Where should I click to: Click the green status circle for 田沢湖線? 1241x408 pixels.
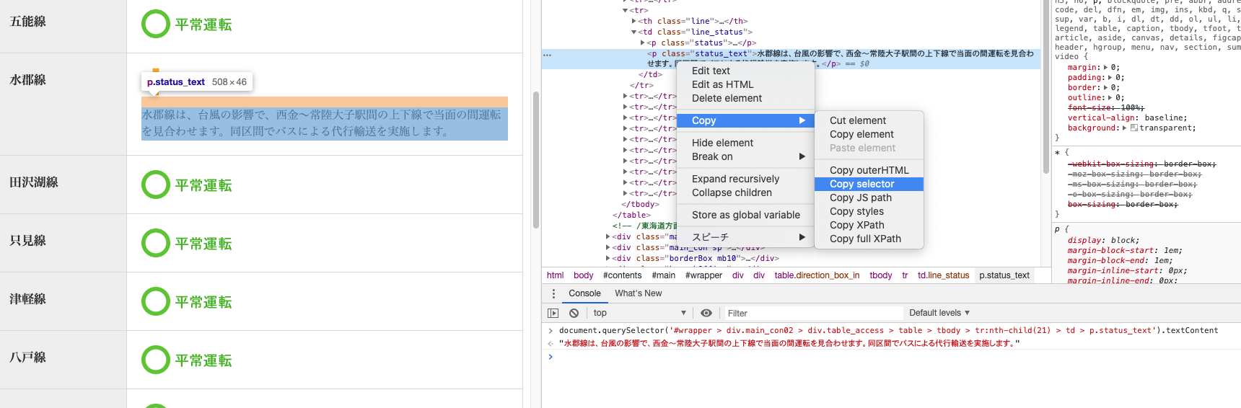[156, 185]
